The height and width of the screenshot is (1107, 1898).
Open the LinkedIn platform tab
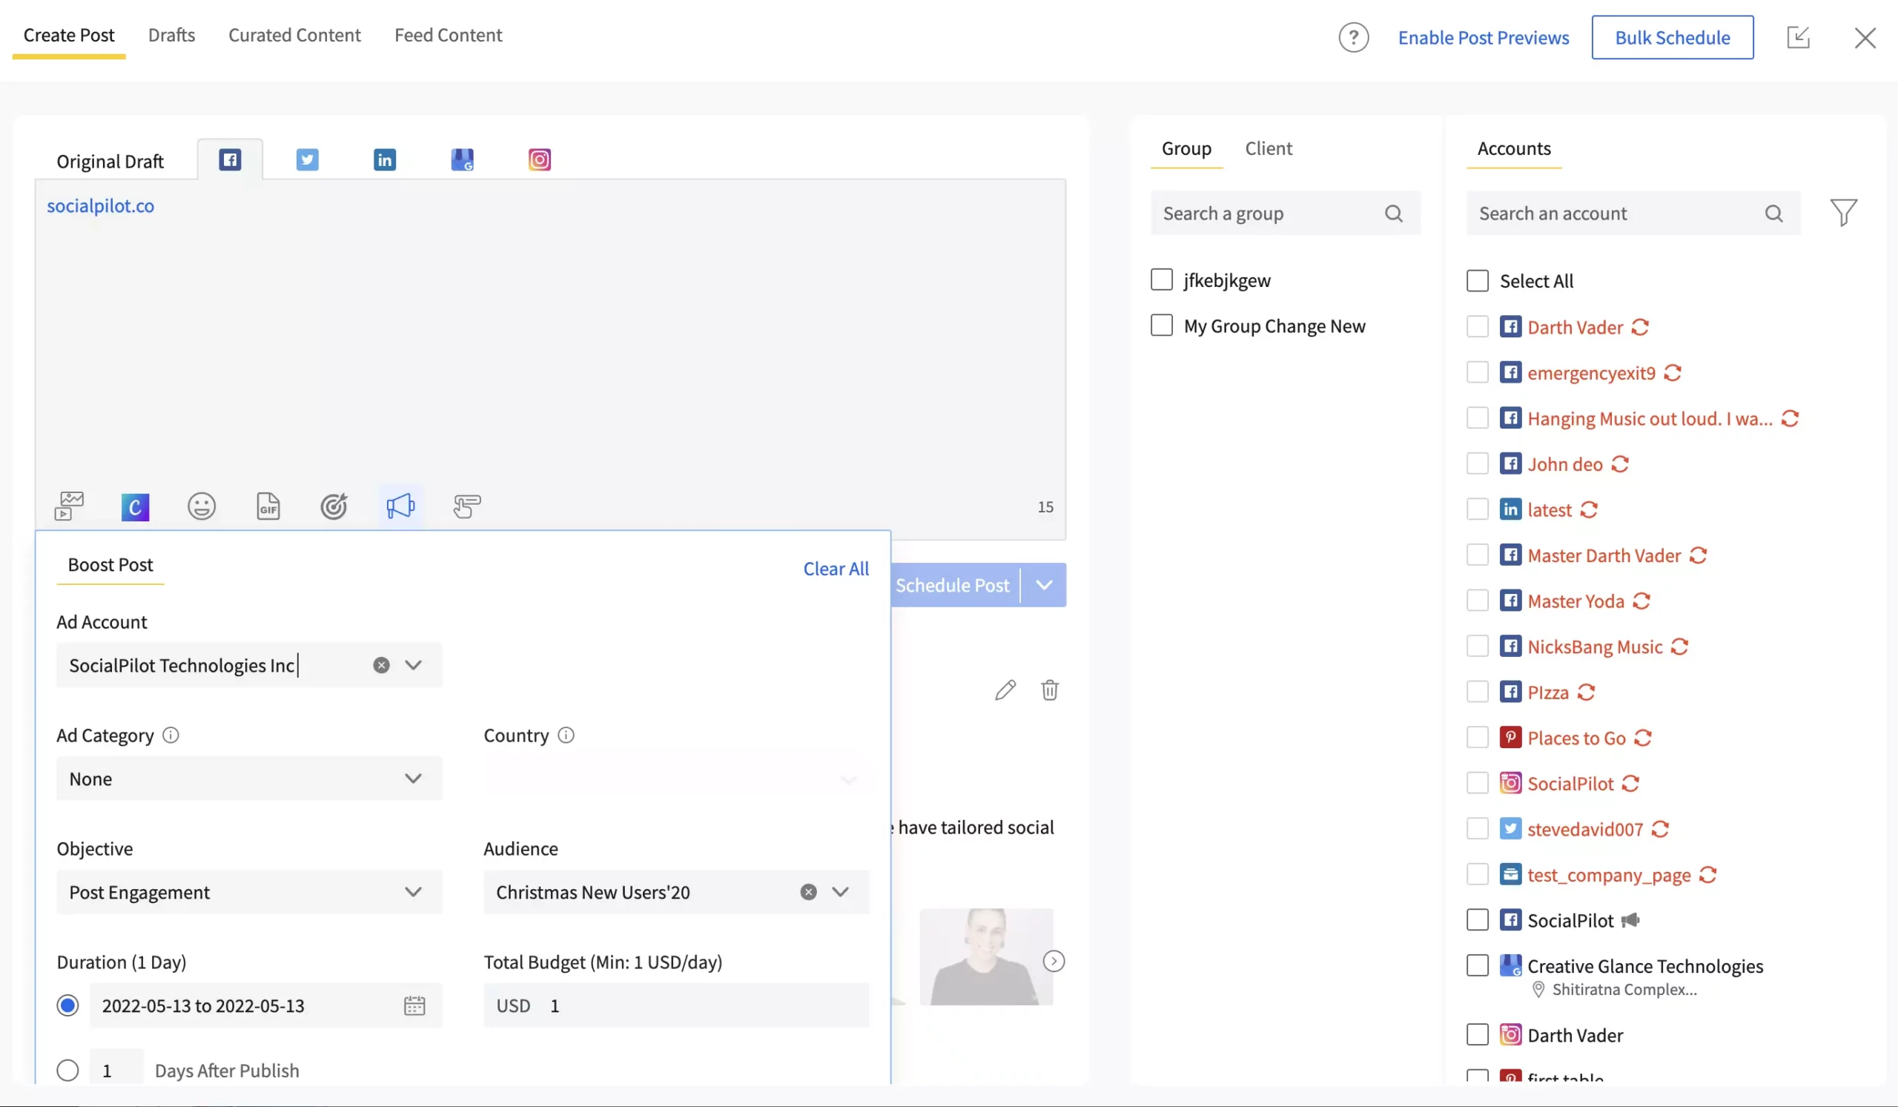tap(385, 159)
